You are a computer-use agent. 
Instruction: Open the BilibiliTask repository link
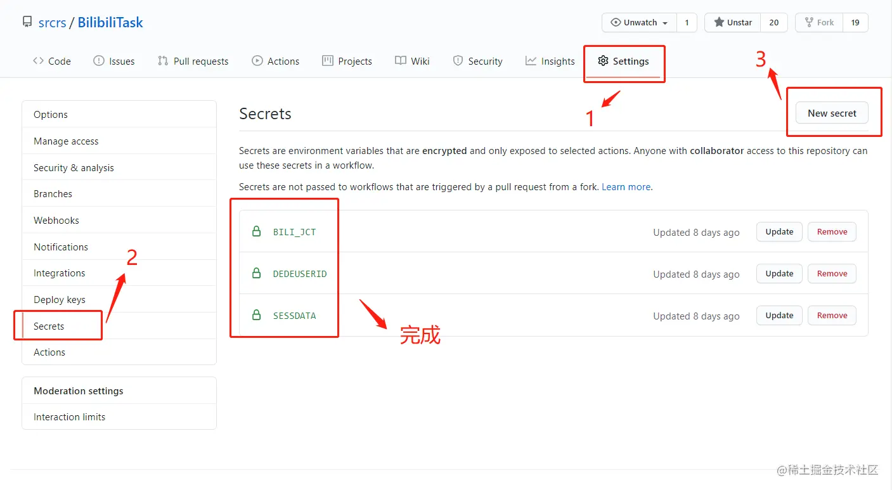pyautogui.click(x=110, y=23)
